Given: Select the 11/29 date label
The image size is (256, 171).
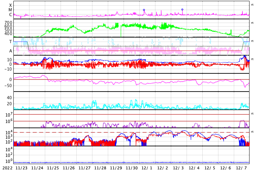Looking at the screenshot, I should pyautogui.click(x=116, y=168).
